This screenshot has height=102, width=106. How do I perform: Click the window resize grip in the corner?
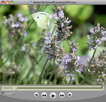click(x=104, y=100)
